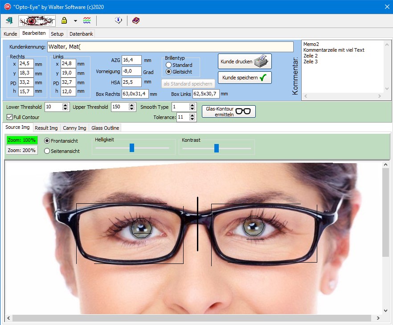Show the Source Img tab
The height and width of the screenshot is (325, 393).
(17, 127)
